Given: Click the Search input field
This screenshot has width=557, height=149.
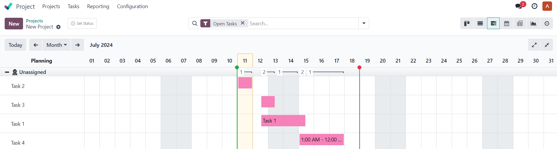Looking at the screenshot, I should point(303,23).
